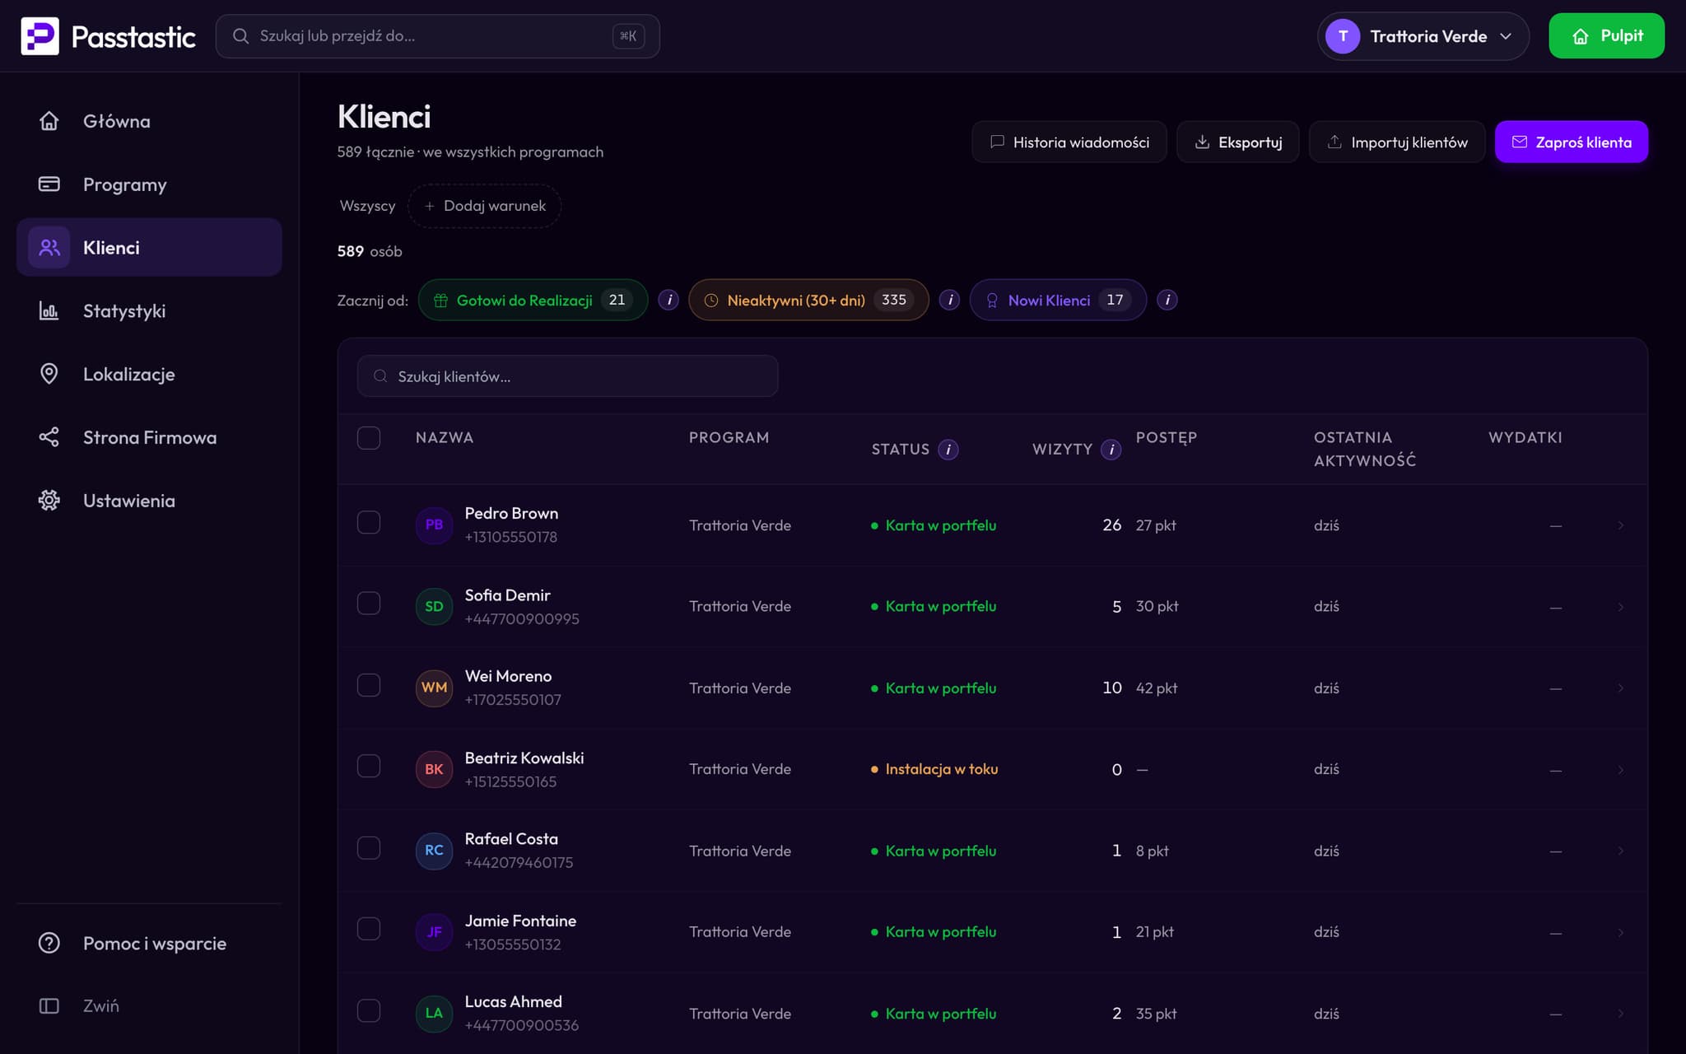
Task: Click the Passtastic logo icon
Action: pos(40,36)
